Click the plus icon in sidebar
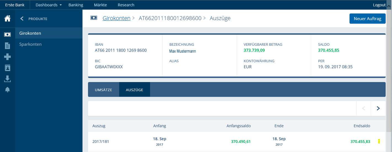The height and width of the screenshot is (152, 392). pos(7,57)
